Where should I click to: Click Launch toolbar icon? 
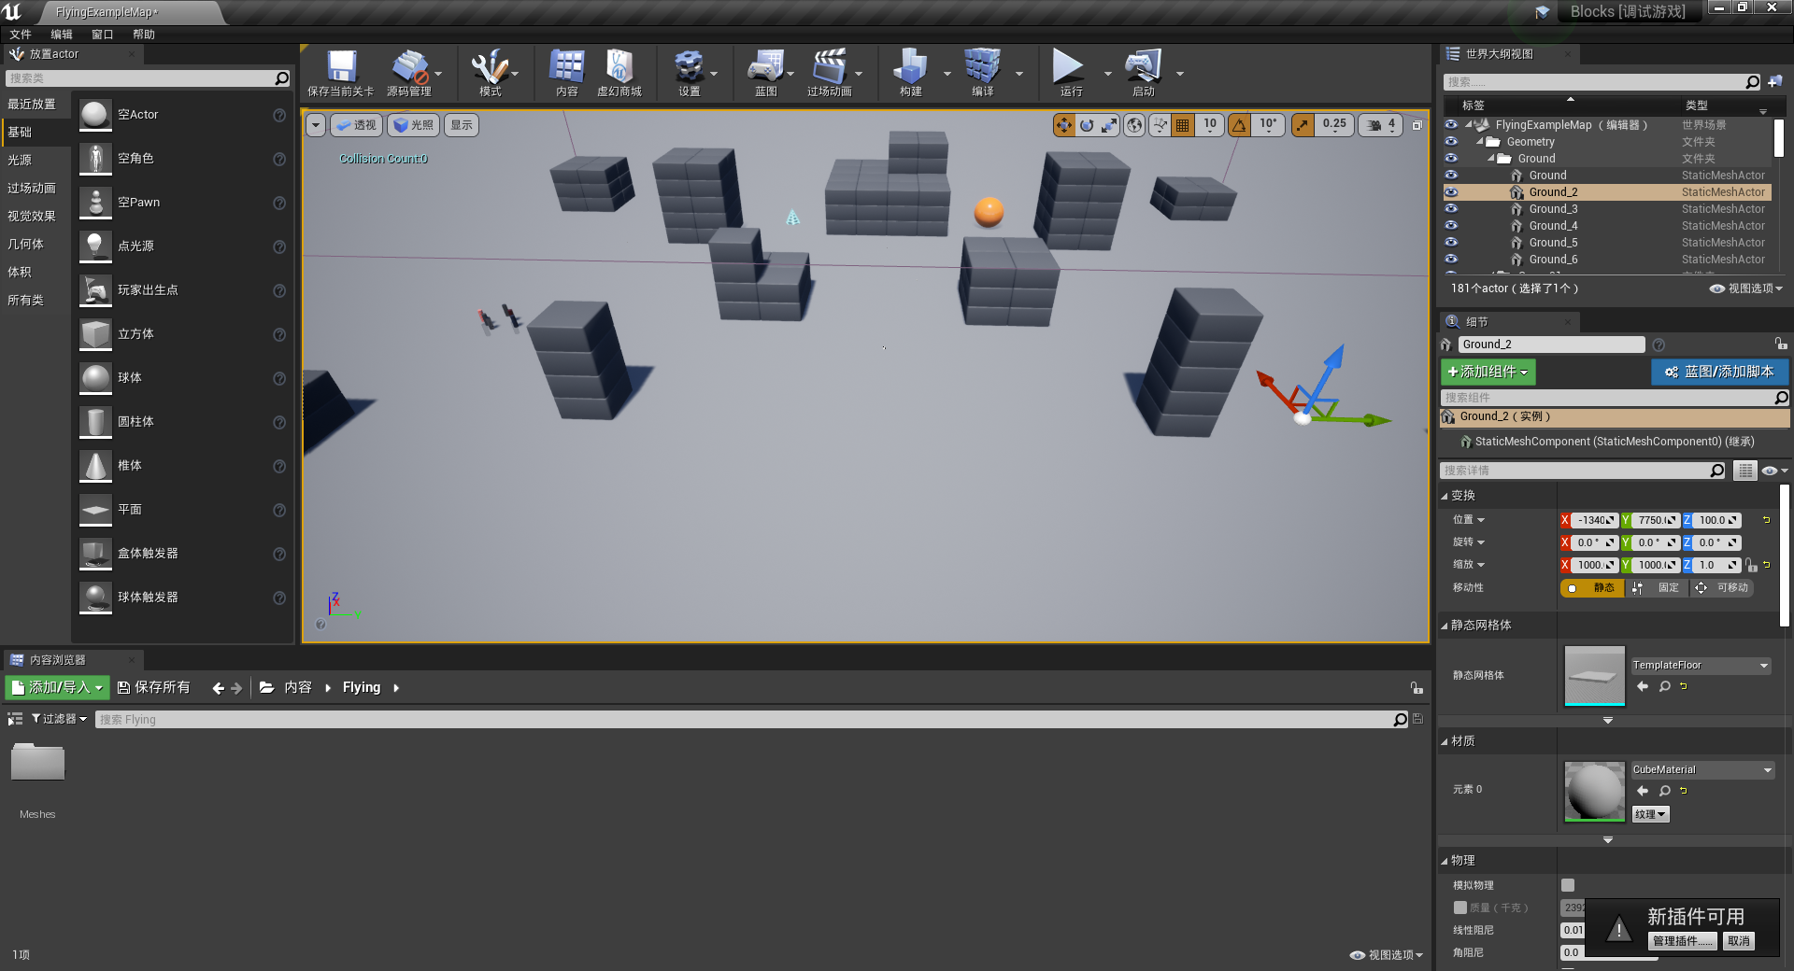[x=1143, y=73]
